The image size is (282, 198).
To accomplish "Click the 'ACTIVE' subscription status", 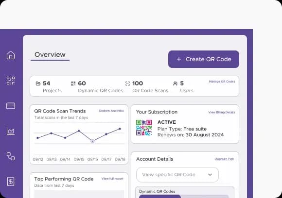I will pyautogui.click(x=167, y=122).
